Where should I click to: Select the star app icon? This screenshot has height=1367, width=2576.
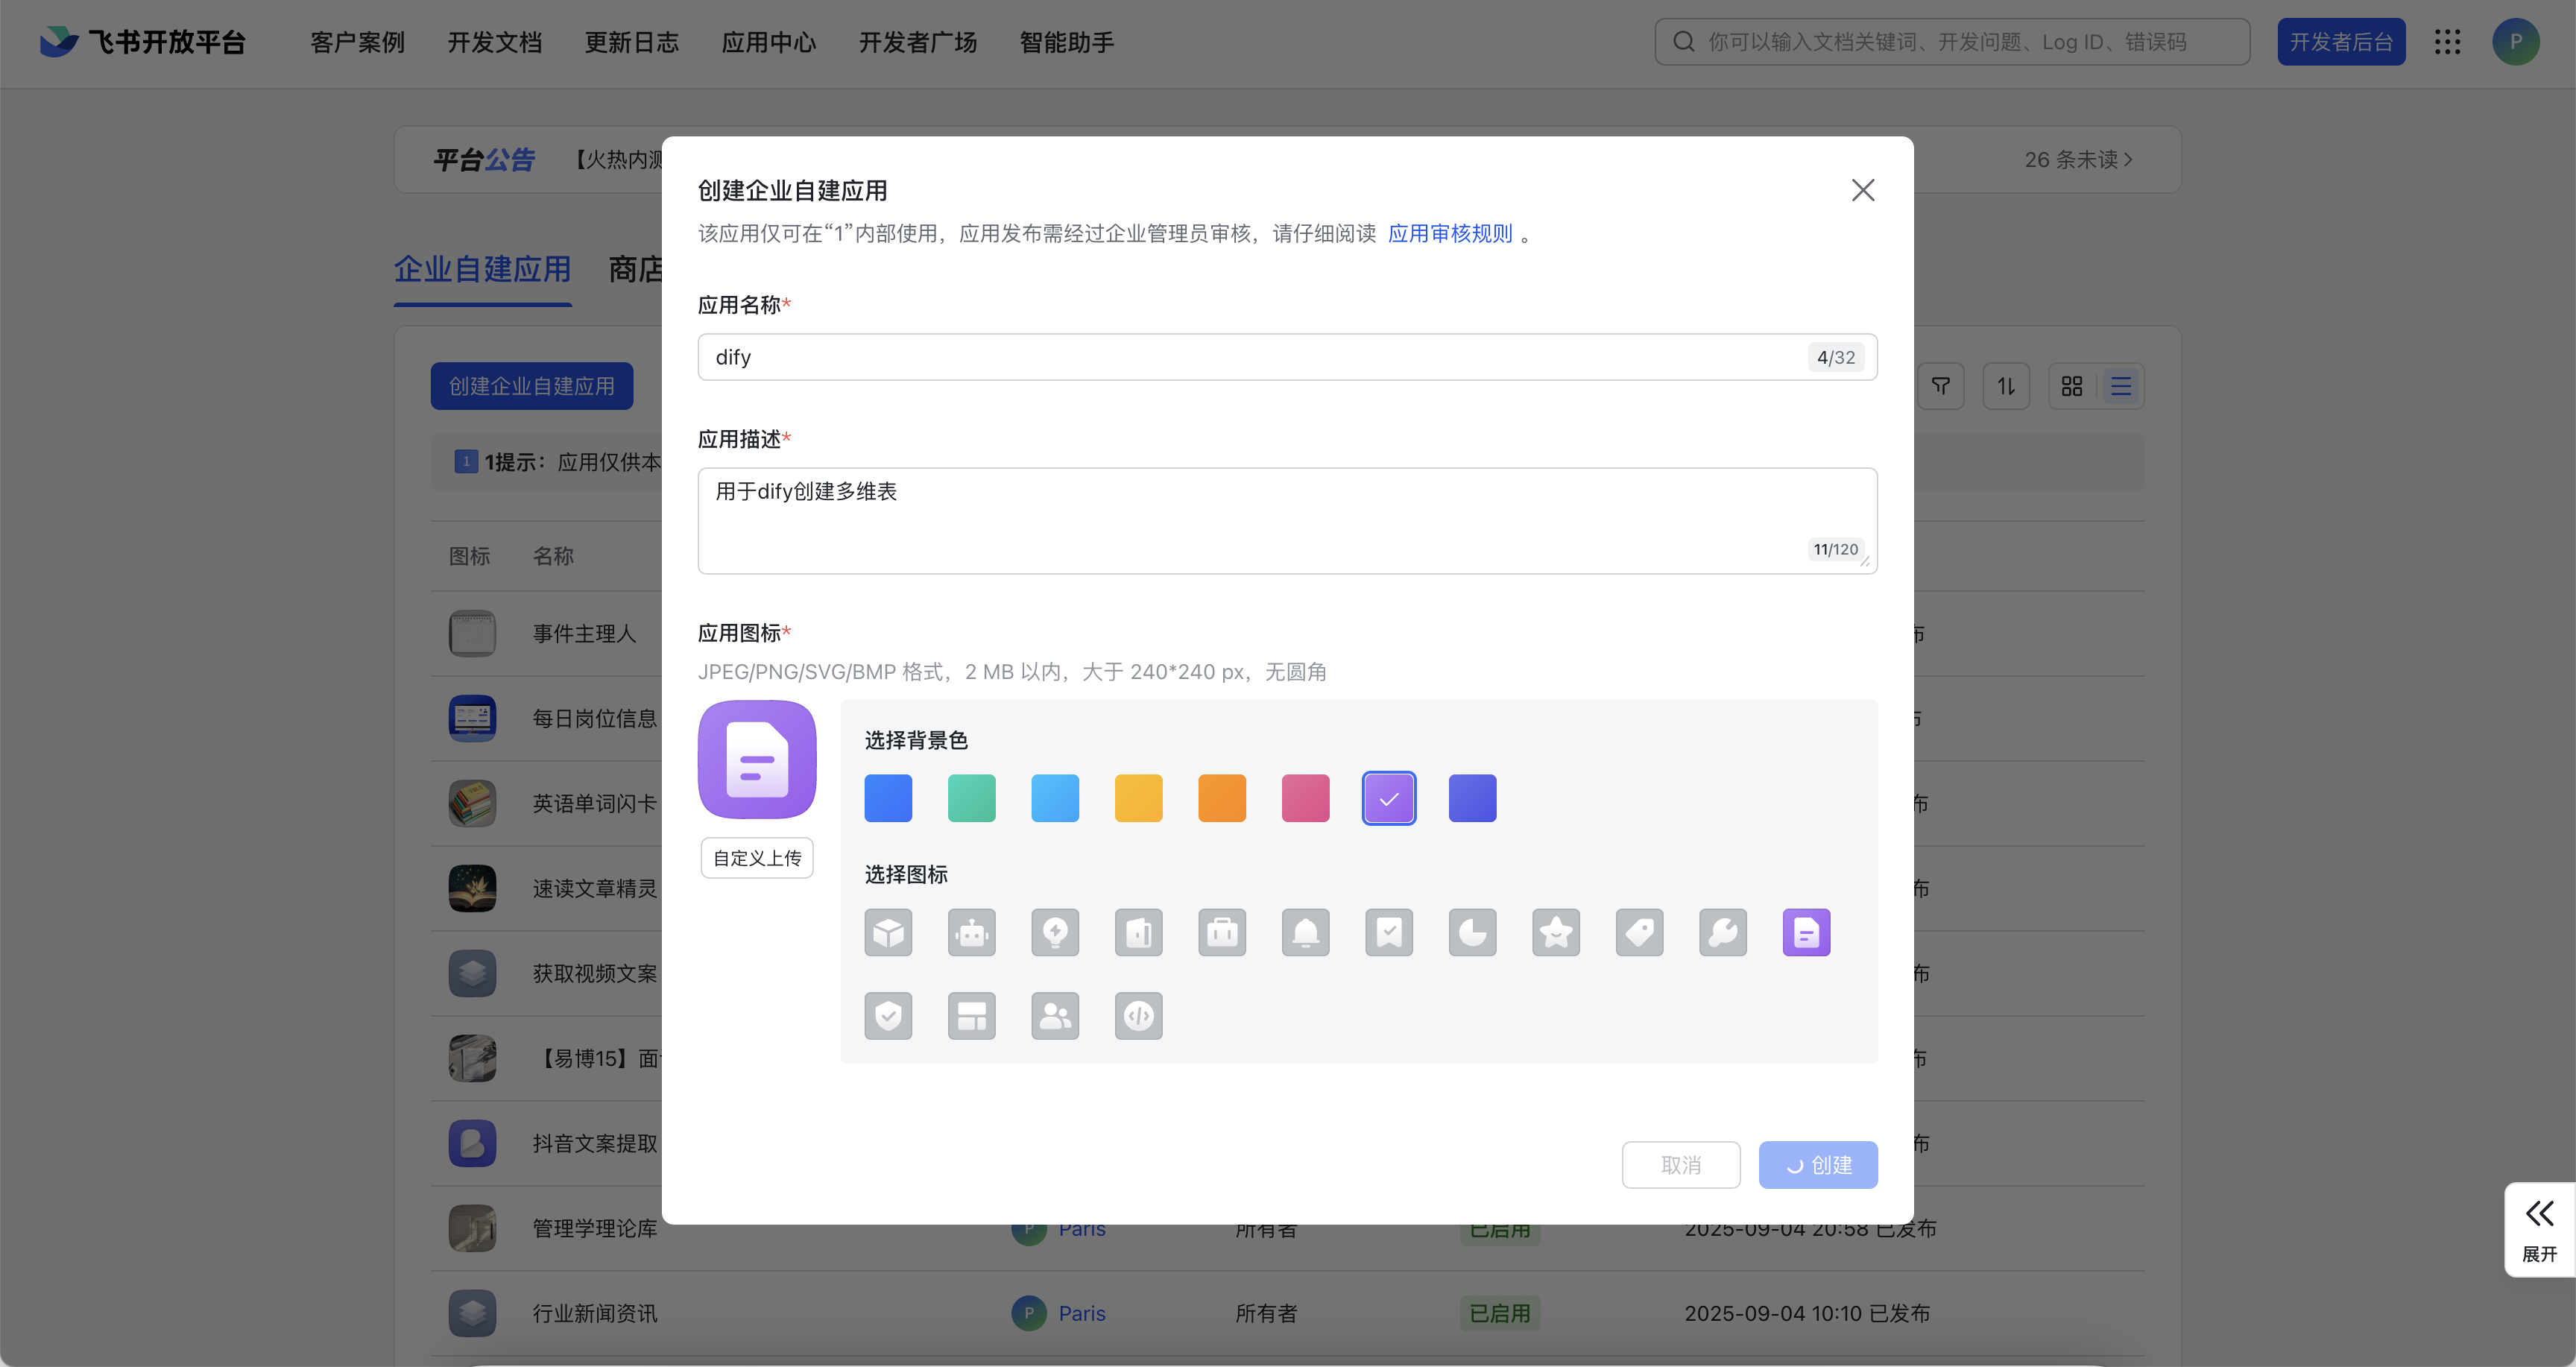(x=1556, y=932)
